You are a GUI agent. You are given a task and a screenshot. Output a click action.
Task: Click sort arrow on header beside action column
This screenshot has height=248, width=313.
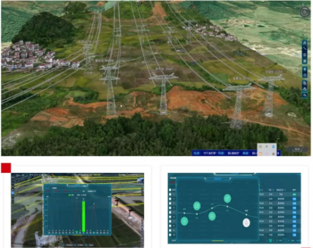pyautogui.click(x=285, y=190)
